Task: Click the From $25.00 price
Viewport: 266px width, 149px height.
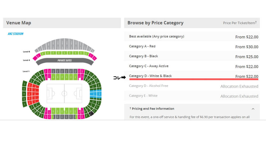Action: (247, 57)
